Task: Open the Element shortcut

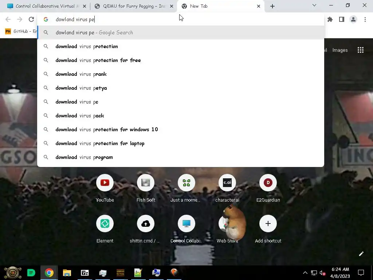Action: tap(105, 229)
